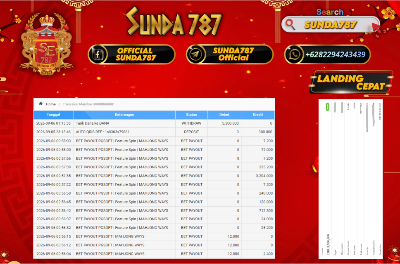Select date cell 2026-09-06 00:57:35
This screenshot has width=400, height=264.
tap(53, 176)
